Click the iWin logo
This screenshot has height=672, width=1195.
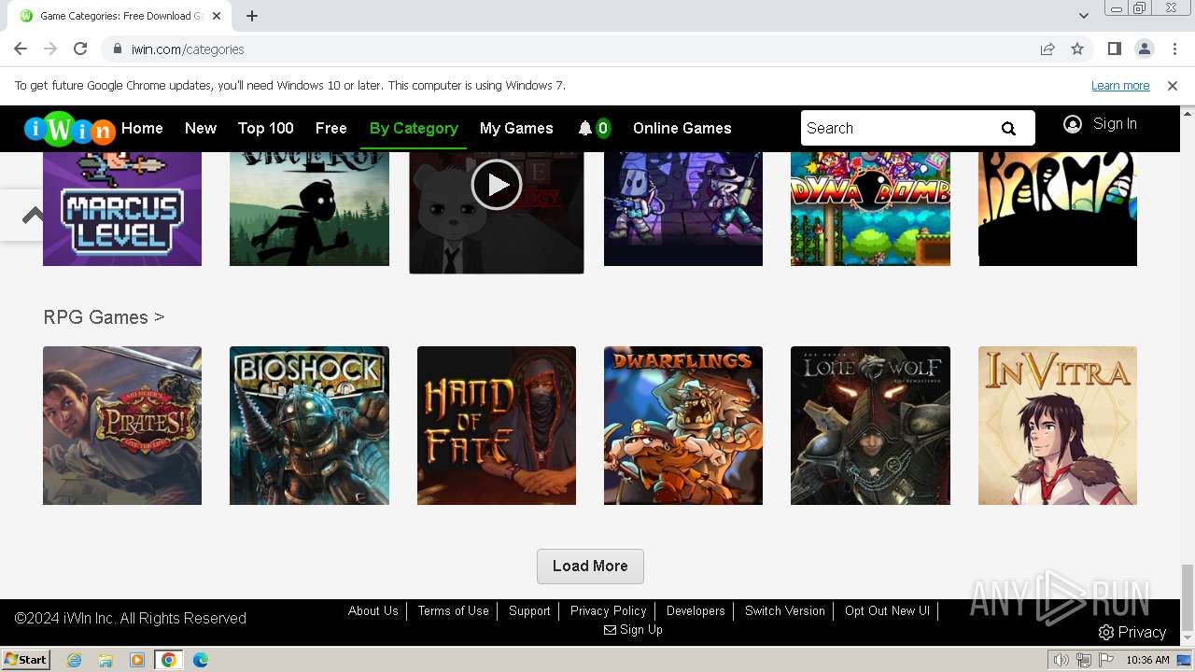tap(70, 130)
